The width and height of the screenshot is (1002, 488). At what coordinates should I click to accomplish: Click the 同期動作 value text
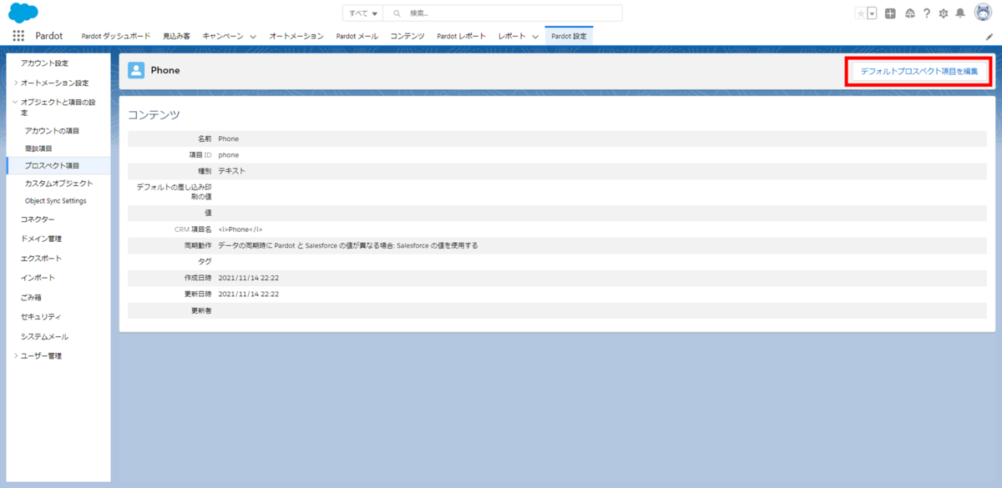(348, 245)
